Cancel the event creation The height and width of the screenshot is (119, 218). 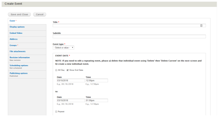coord(40,15)
